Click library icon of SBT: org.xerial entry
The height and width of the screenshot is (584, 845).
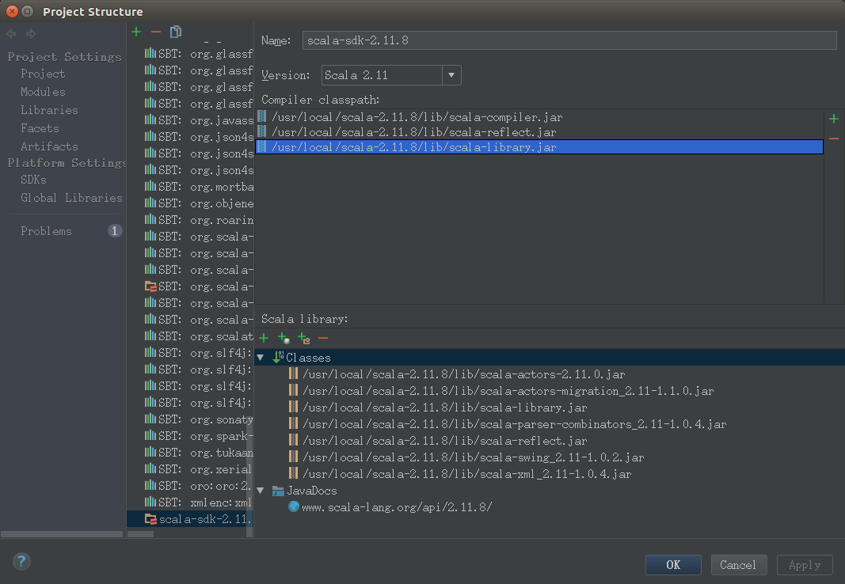[150, 468]
